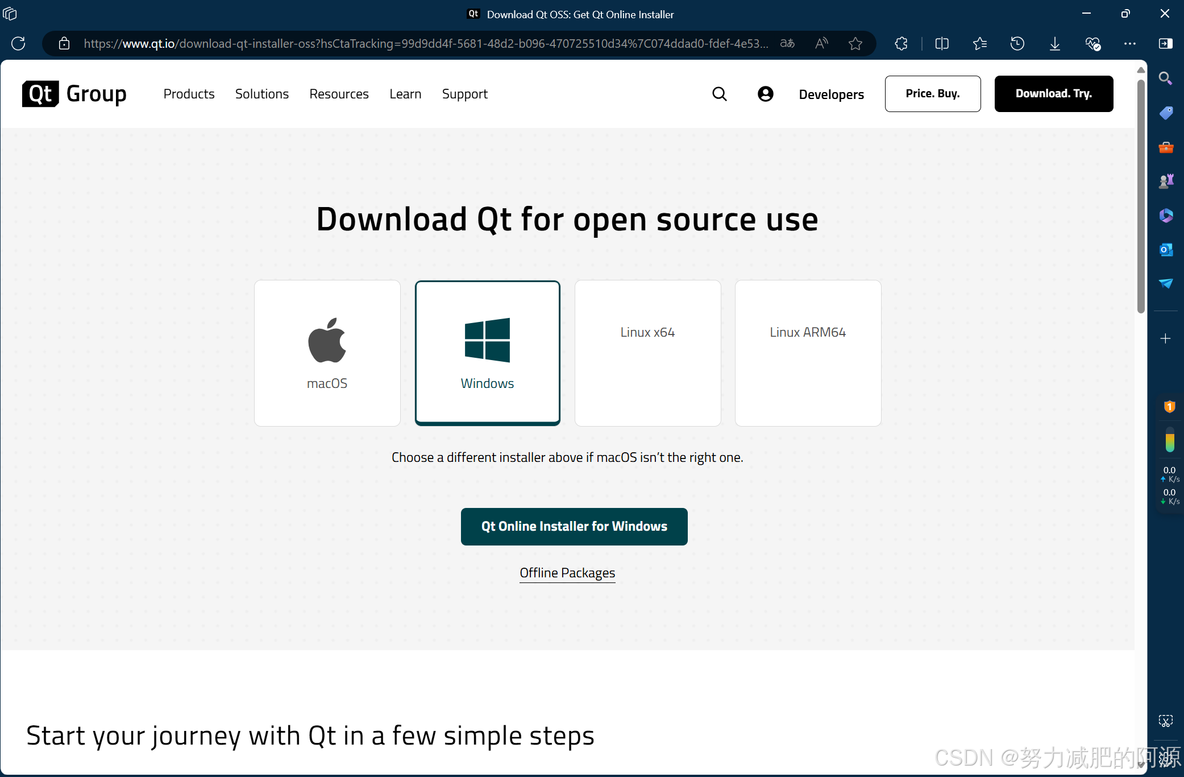Open the downloads icon
Viewport: 1184px width, 777px height.
pyautogui.click(x=1054, y=43)
